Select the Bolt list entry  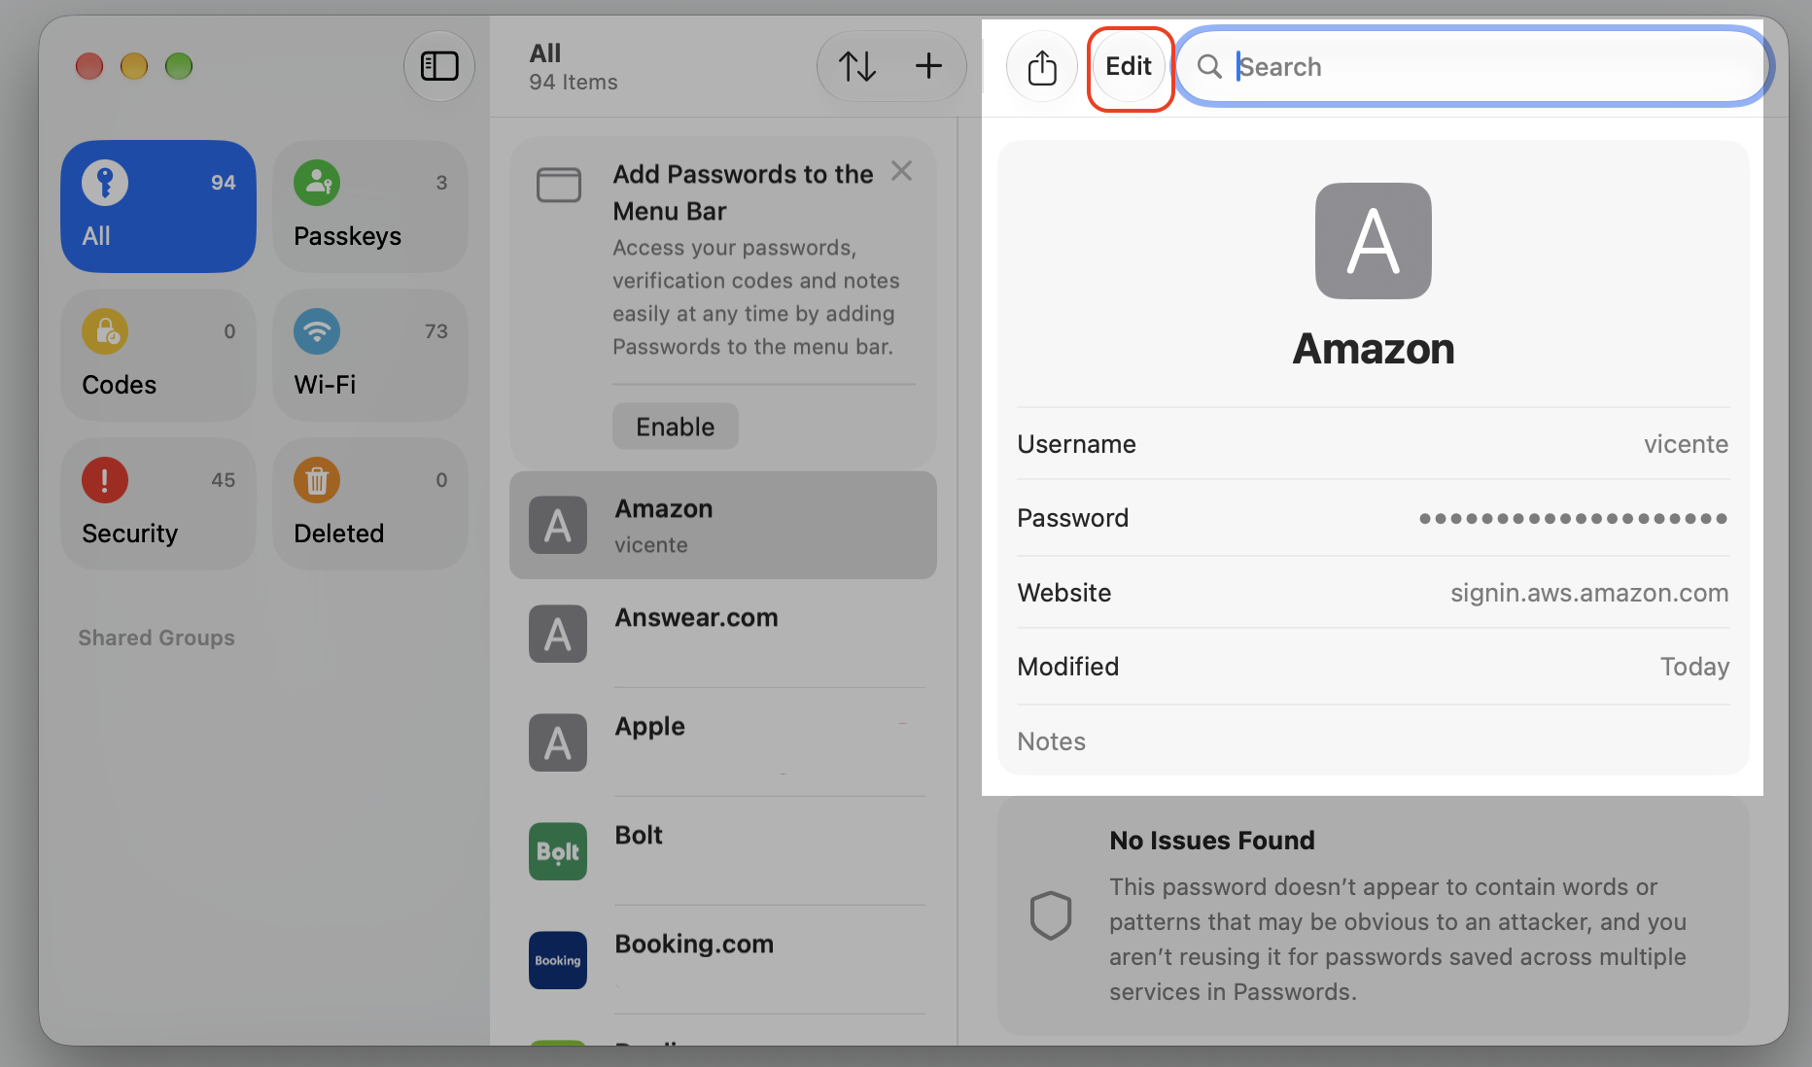723,851
